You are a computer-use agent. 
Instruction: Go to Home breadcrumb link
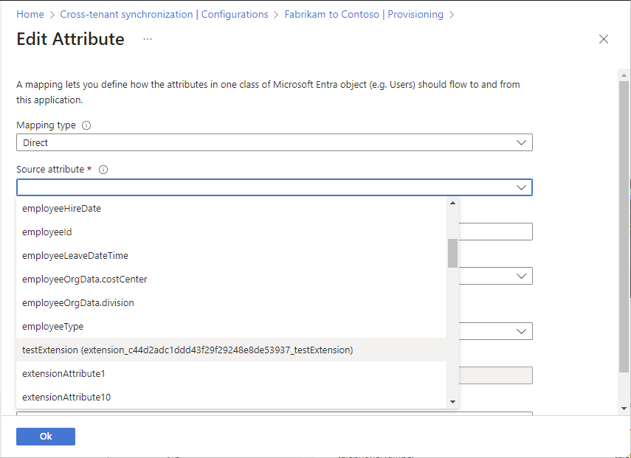click(30, 14)
